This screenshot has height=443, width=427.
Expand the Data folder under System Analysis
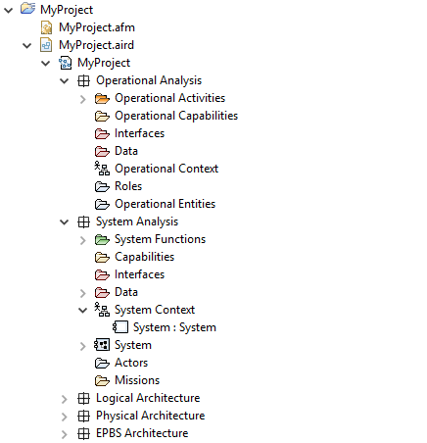tap(83, 293)
